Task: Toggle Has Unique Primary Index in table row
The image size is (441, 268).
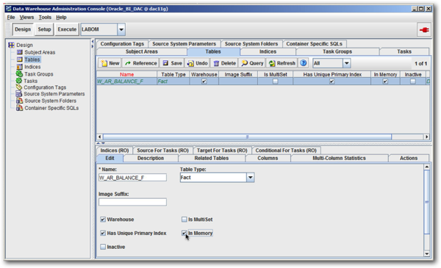Action: 332,82
